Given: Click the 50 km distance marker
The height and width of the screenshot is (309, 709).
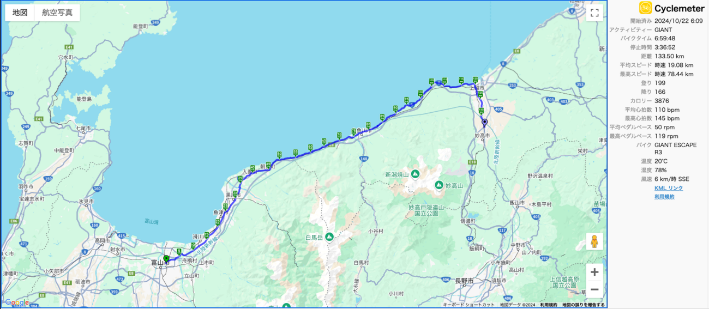Looking at the screenshot, I should coord(279,154).
